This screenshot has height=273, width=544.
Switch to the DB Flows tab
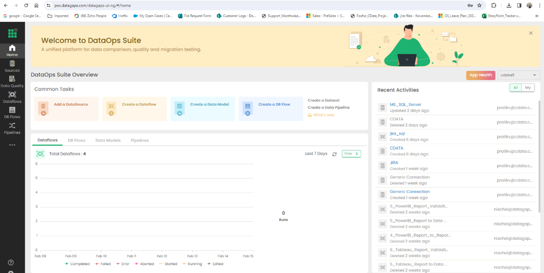coord(76,140)
